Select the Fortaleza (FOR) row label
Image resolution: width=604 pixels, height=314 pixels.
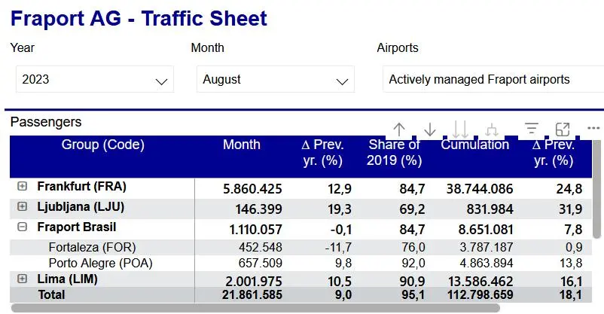(x=92, y=247)
